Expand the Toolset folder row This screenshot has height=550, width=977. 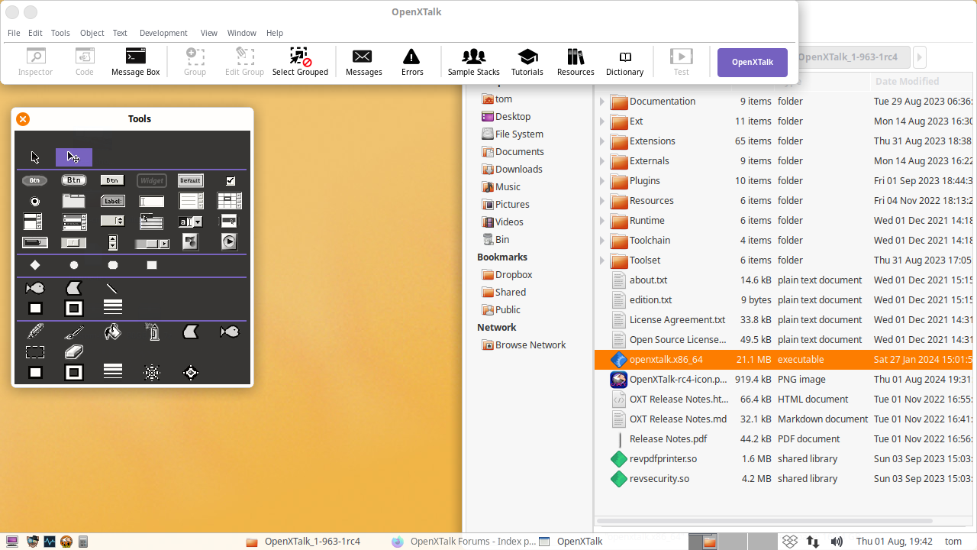click(601, 260)
